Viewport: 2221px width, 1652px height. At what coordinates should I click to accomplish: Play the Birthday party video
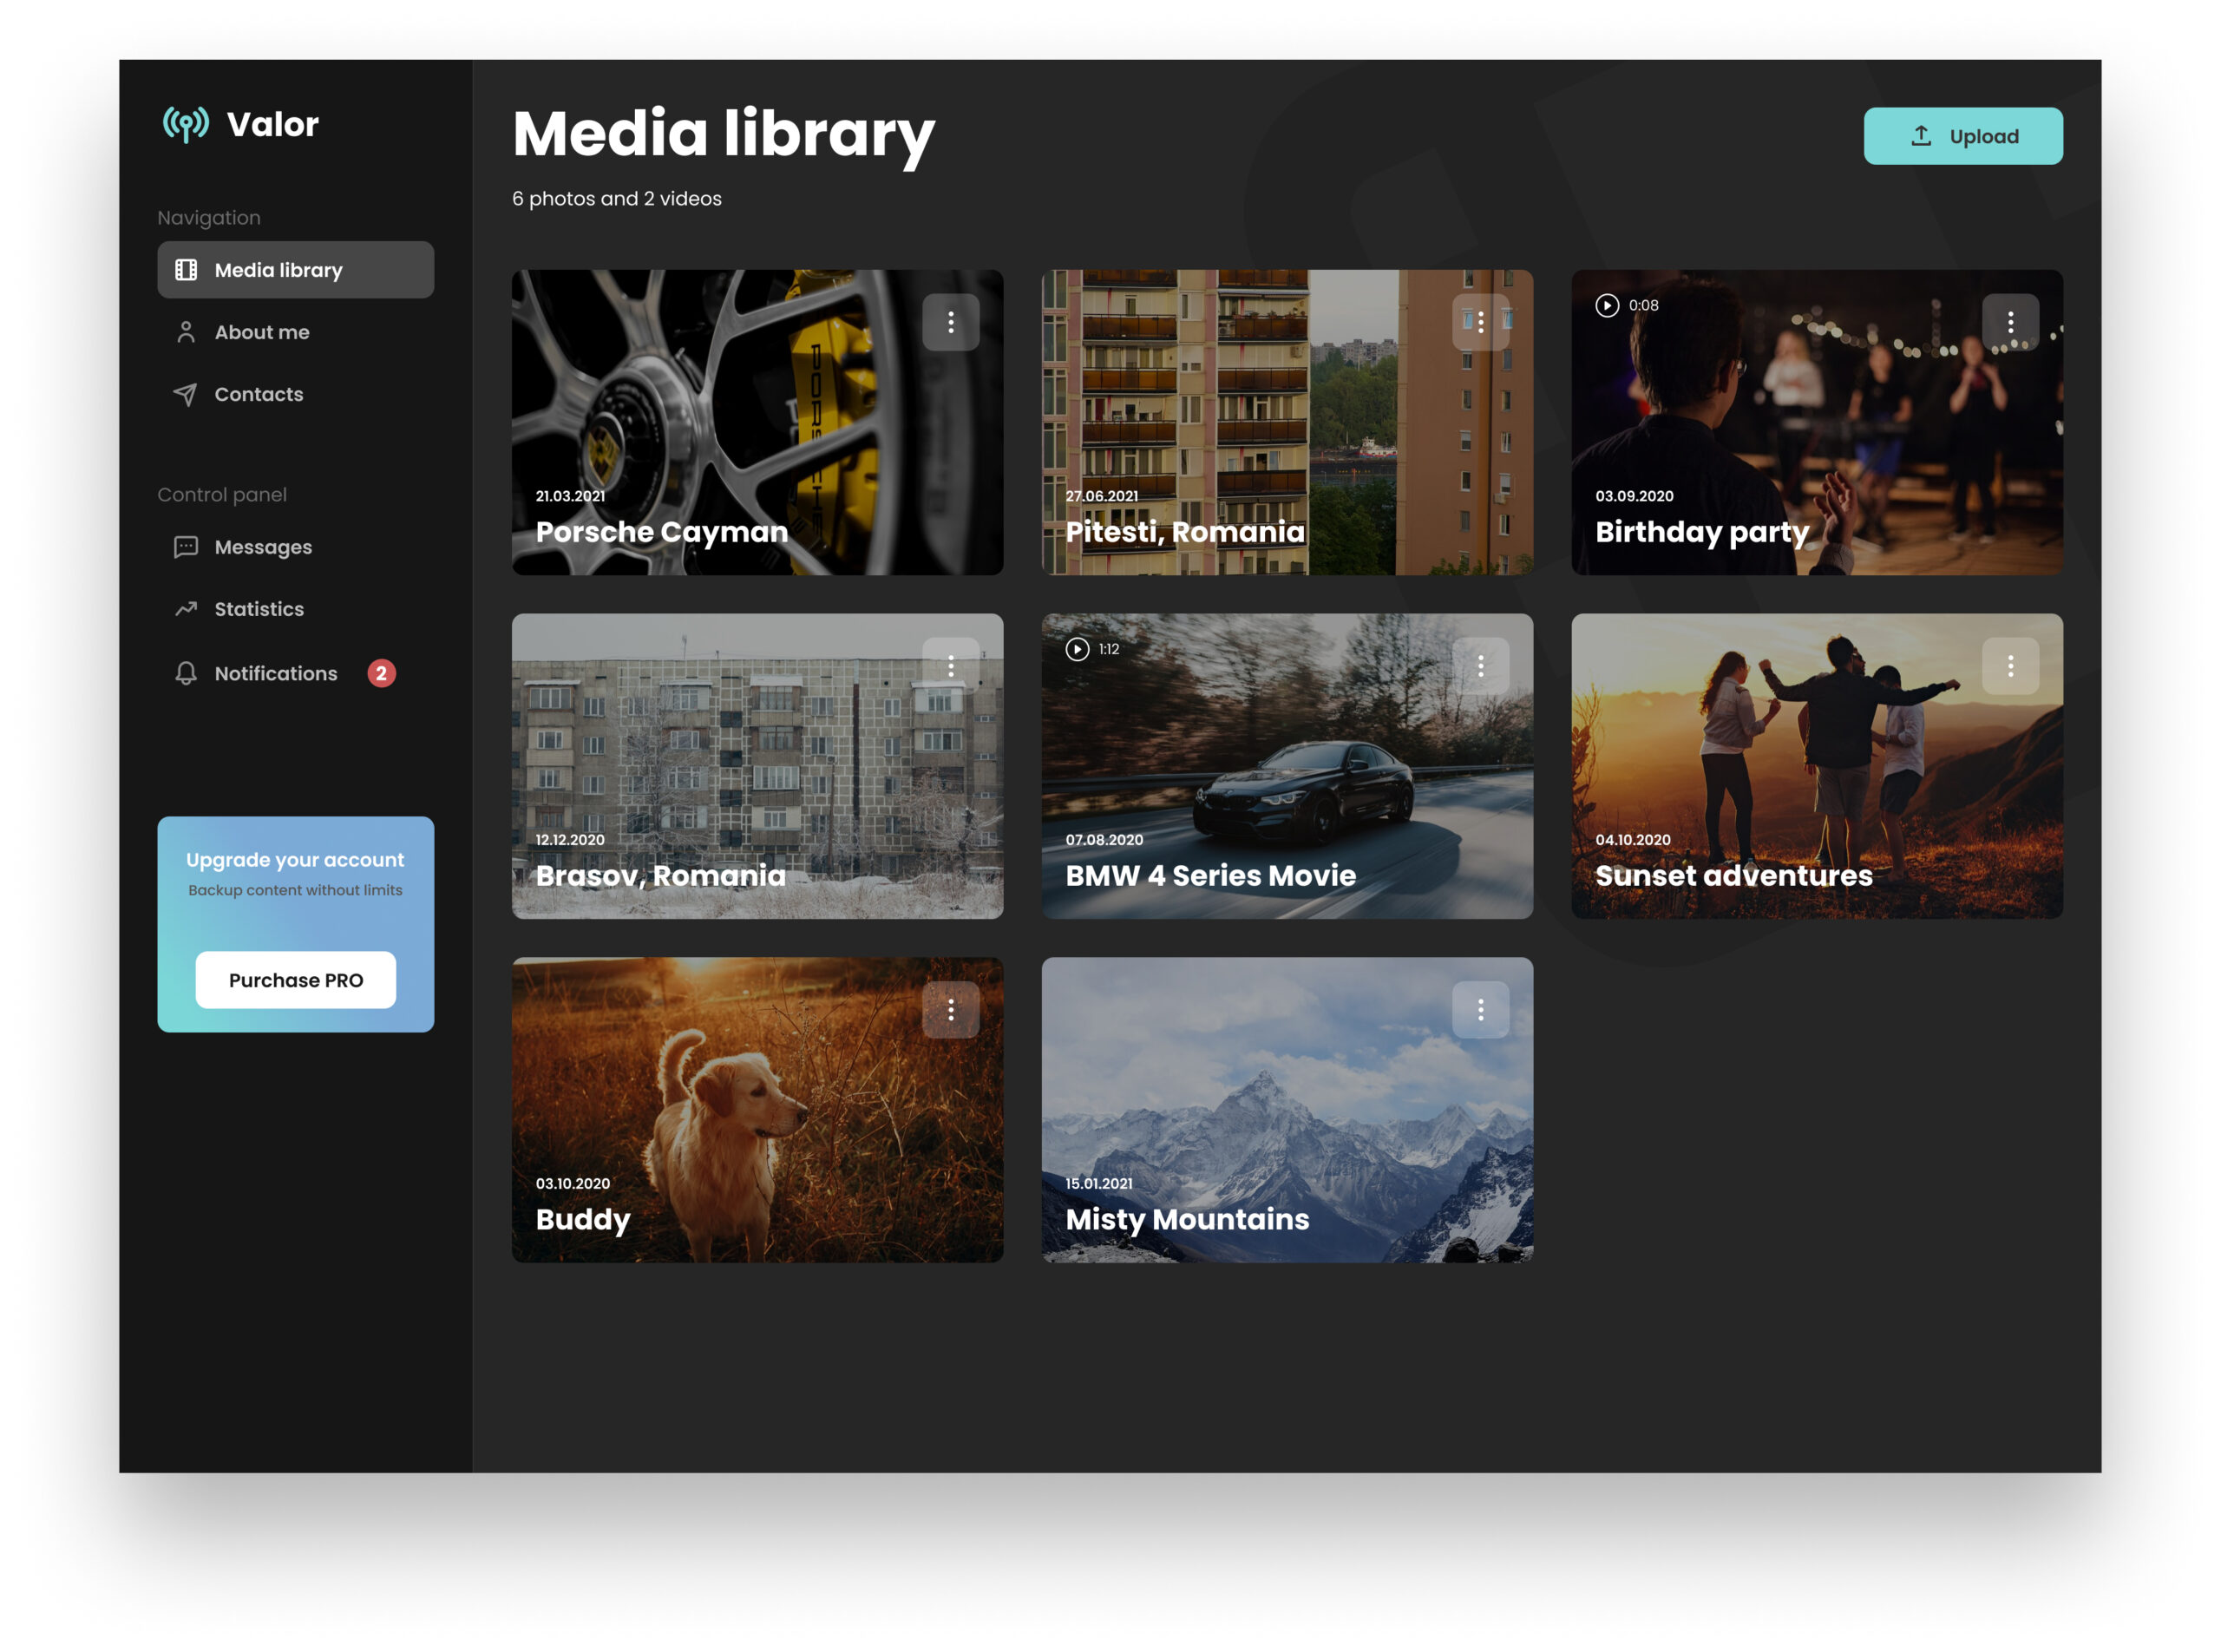(1606, 305)
